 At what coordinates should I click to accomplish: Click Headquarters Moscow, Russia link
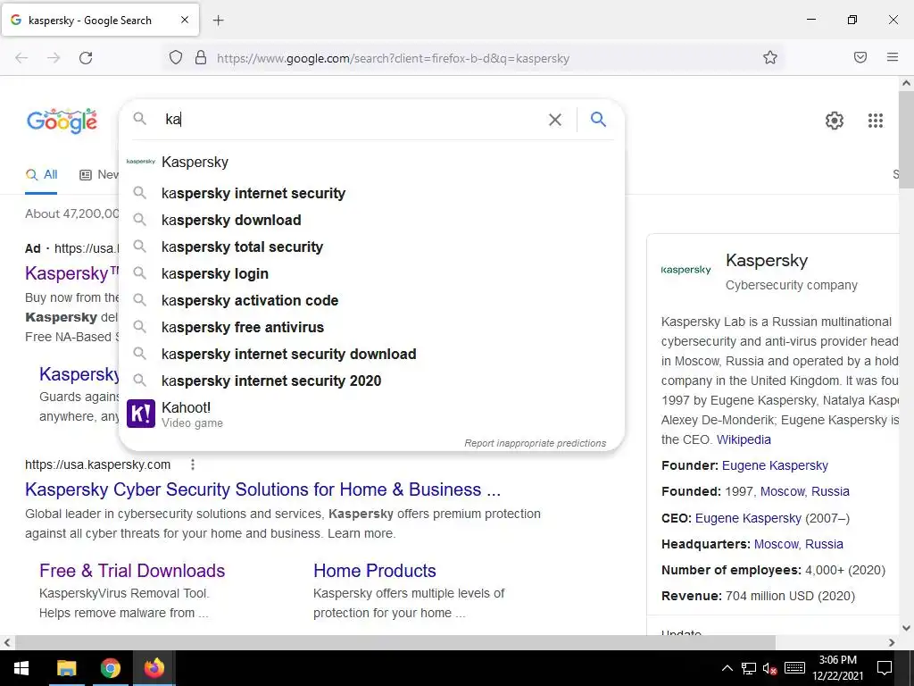coord(799,544)
